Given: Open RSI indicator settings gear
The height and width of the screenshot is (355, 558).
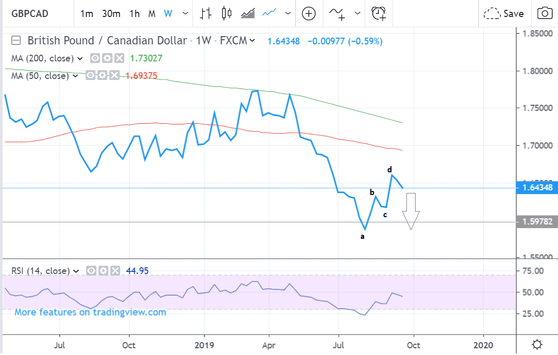Looking at the screenshot, I should coord(103,271).
